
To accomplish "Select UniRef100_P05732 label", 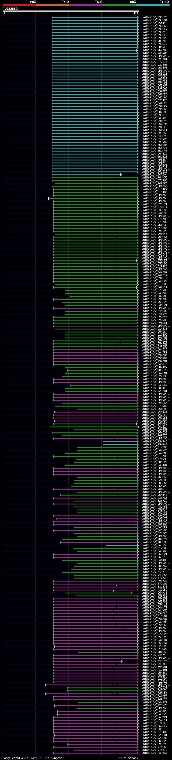I will click(x=154, y=581).
